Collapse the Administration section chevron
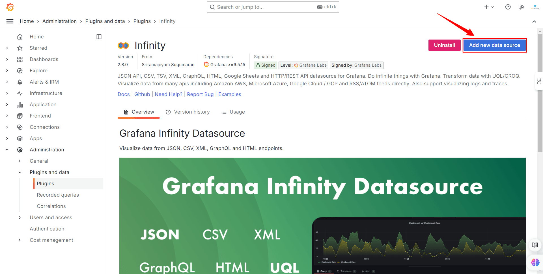This screenshot has height=274, width=543. click(7, 150)
